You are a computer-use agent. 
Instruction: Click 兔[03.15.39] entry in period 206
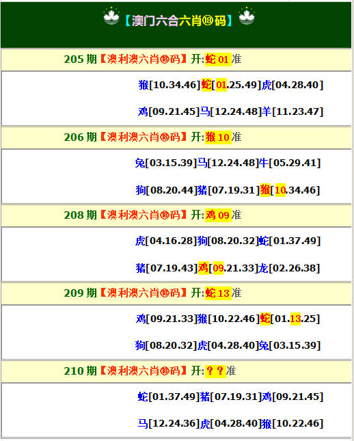(166, 163)
